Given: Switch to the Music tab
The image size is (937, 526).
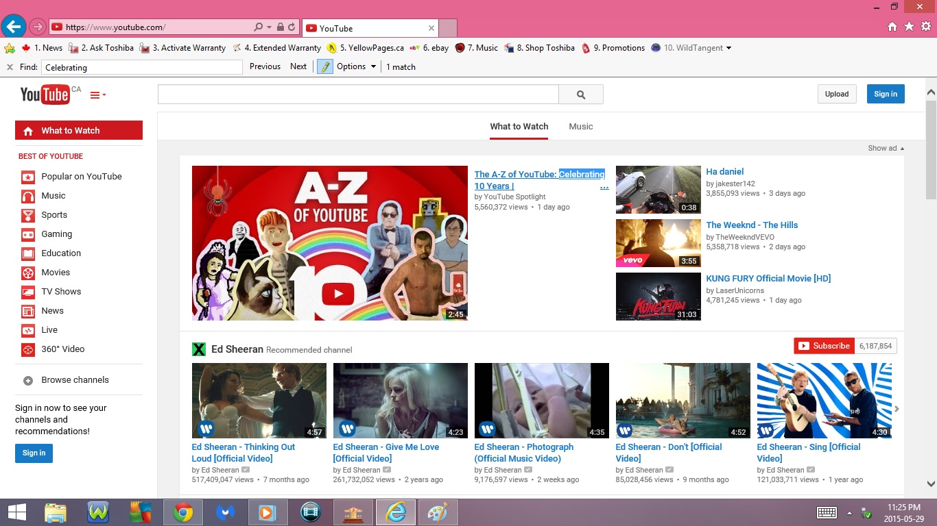Looking at the screenshot, I should click(581, 127).
